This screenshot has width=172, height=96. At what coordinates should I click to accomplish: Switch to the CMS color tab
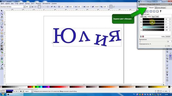(157, 17)
